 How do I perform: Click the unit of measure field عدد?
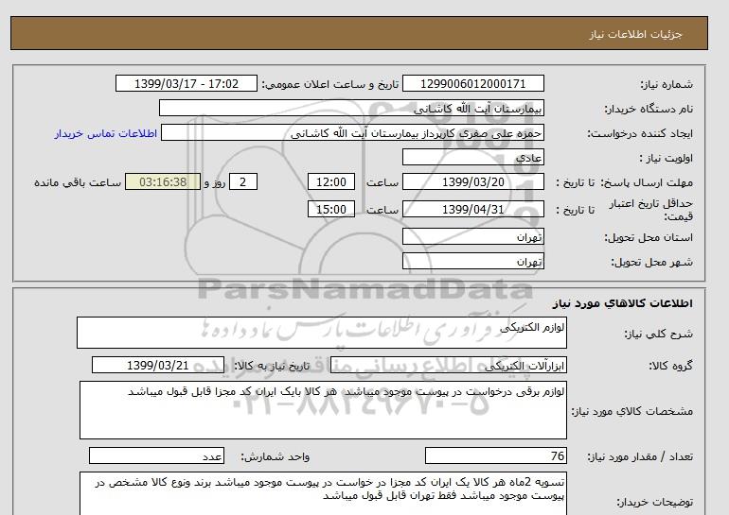[x=156, y=455]
